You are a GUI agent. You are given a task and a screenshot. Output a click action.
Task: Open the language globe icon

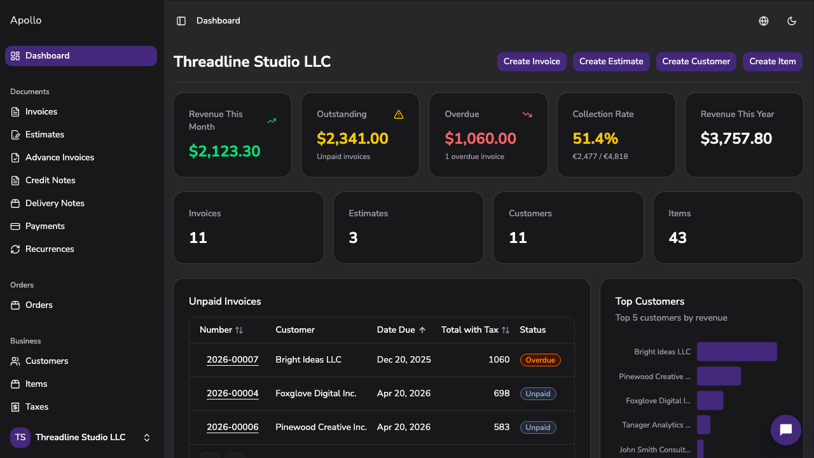click(764, 21)
